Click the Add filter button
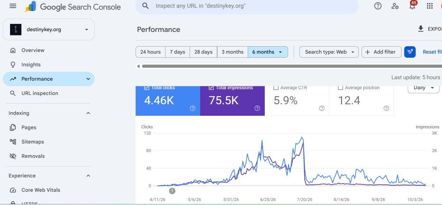Image resolution: width=442 pixels, height=205 pixels. coord(381,52)
